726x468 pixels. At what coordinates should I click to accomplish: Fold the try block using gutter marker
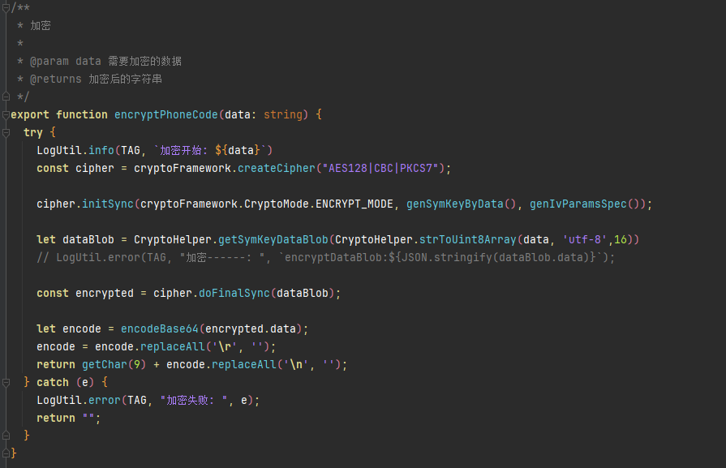[6, 132]
